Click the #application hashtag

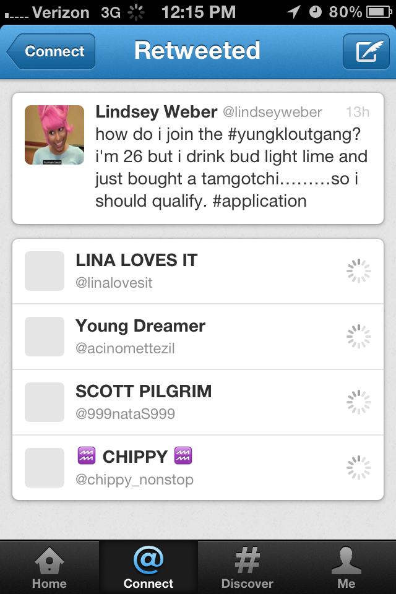click(260, 201)
